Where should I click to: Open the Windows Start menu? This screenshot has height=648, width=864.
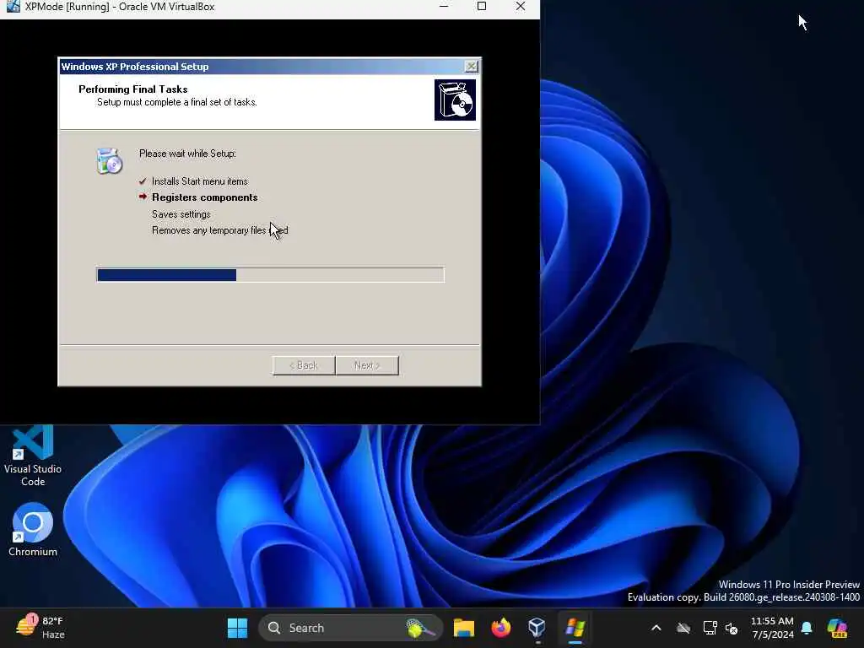point(237,628)
